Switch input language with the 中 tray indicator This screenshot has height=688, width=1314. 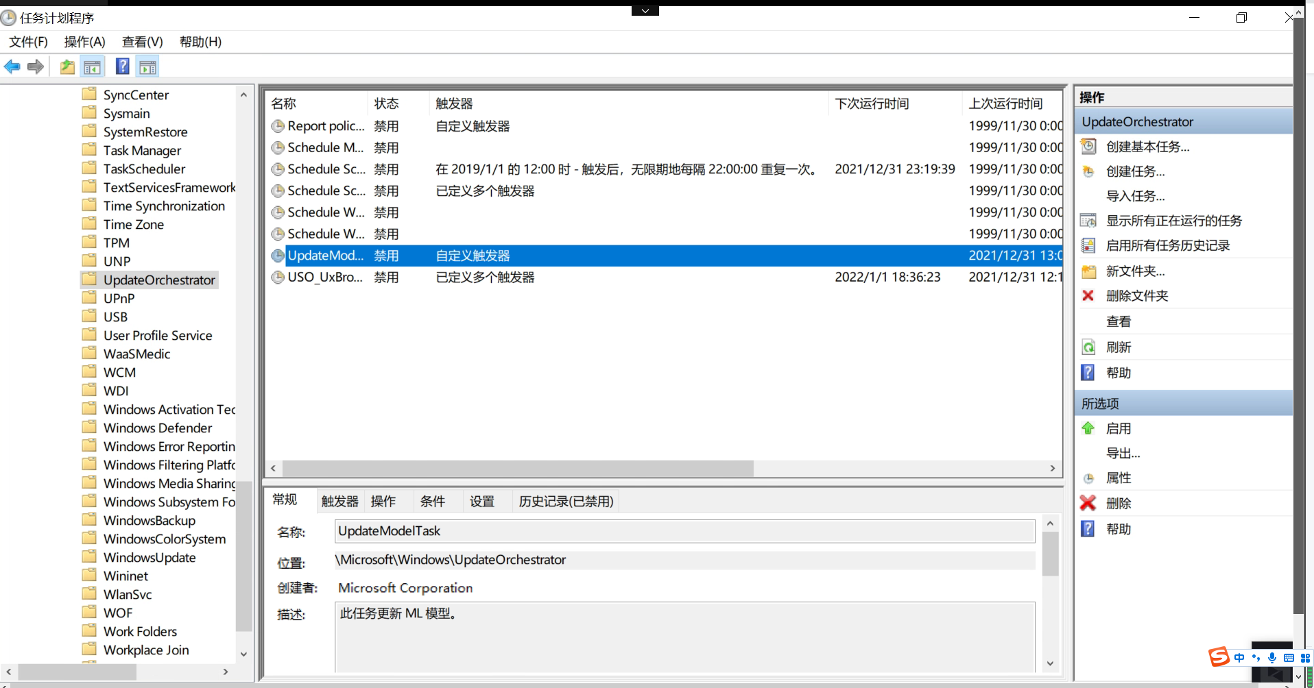[x=1238, y=657]
